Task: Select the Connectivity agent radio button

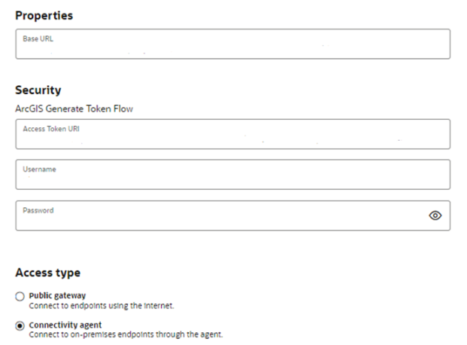Action: [20, 325]
